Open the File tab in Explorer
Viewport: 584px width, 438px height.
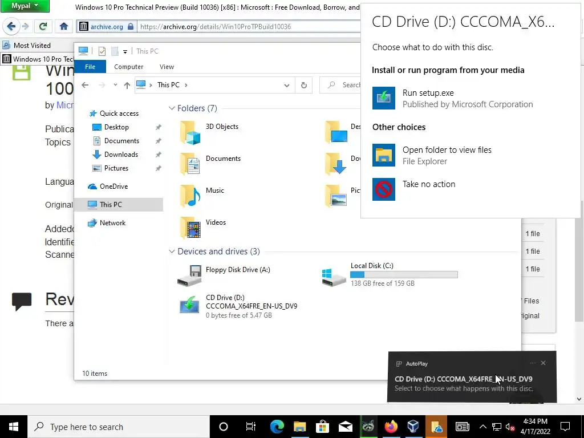[90, 67]
